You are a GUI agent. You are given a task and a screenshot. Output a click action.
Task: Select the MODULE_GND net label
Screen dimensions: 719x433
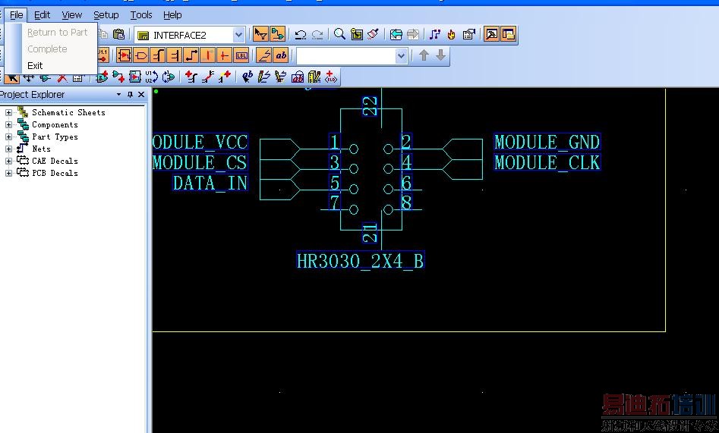click(x=547, y=142)
